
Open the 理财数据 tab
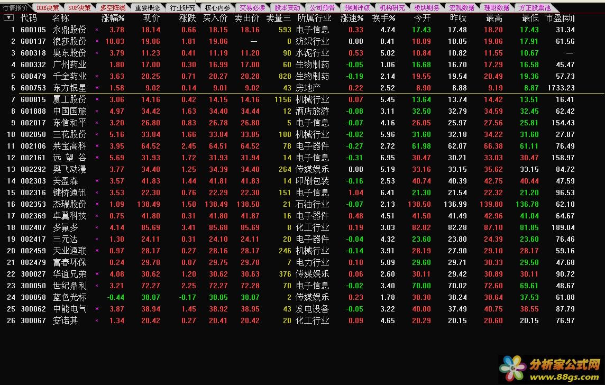pos(497,8)
